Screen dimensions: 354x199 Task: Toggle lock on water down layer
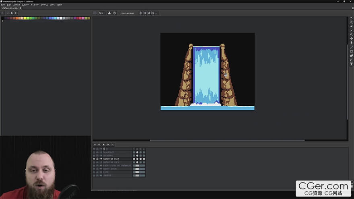click(x=97, y=169)
